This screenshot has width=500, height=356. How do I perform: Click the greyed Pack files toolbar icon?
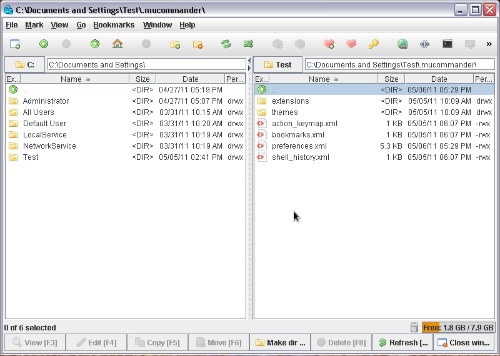[277, 44]
